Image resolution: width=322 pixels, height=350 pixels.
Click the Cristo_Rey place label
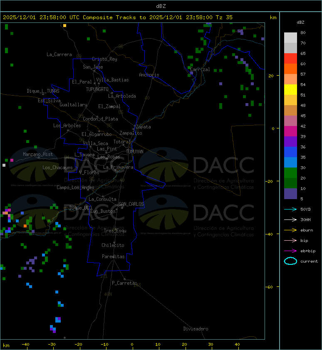coord(104,59)
